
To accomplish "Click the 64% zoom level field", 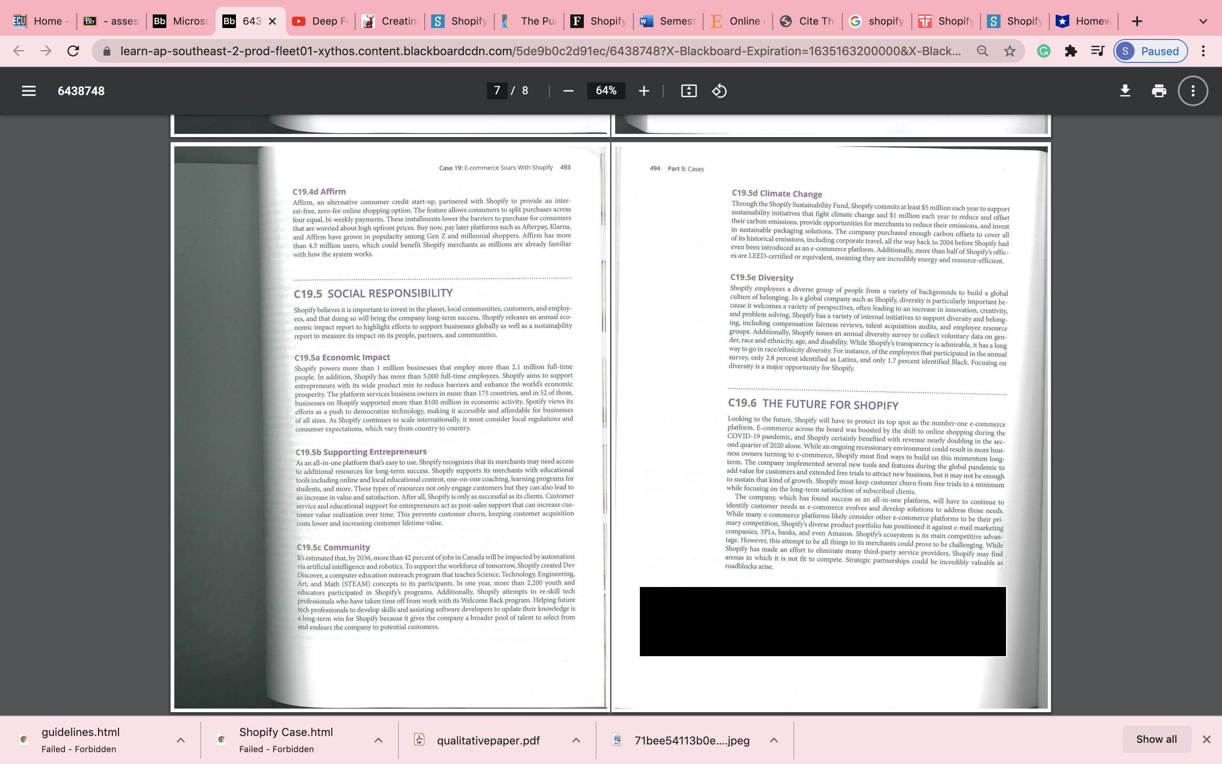I will tap(606, 91).
